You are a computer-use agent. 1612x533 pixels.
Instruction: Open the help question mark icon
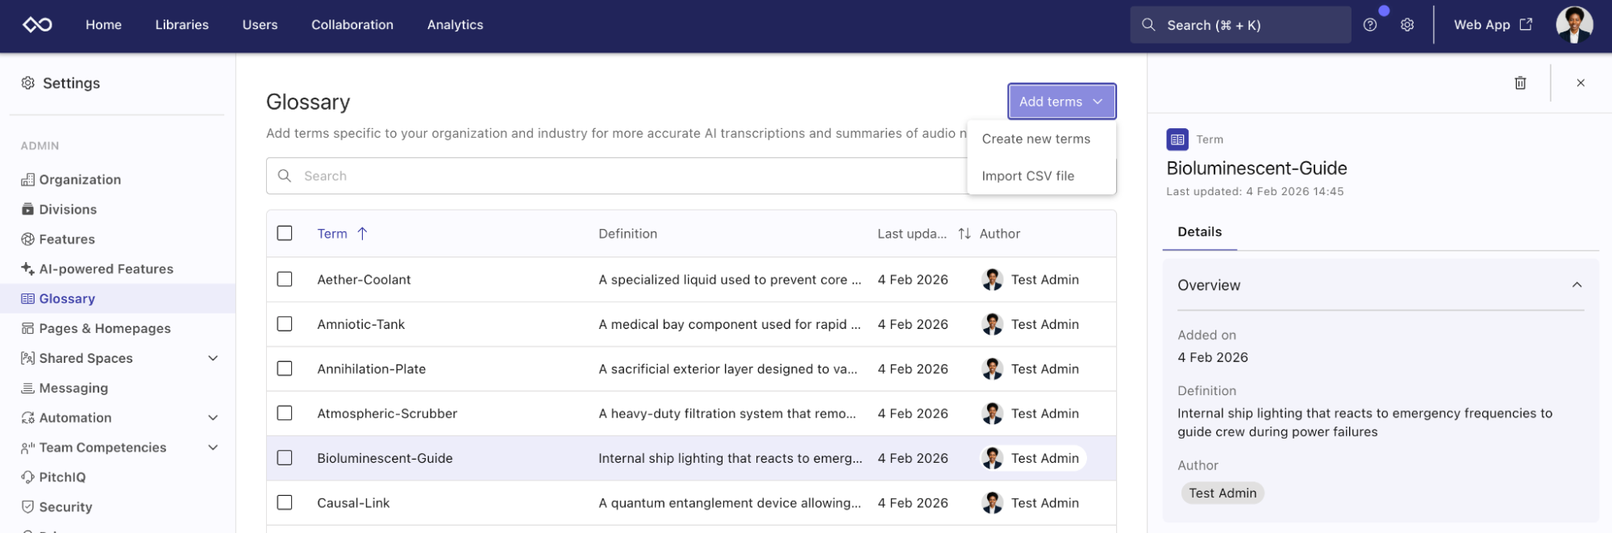[1369, 25]
